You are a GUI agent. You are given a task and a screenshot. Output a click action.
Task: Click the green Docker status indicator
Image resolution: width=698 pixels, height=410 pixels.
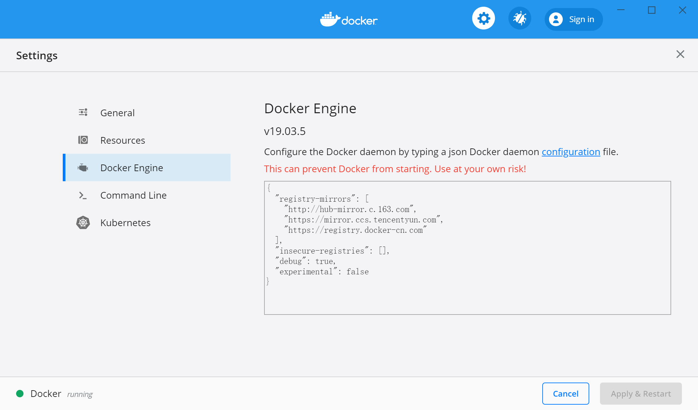pos(20,394)
